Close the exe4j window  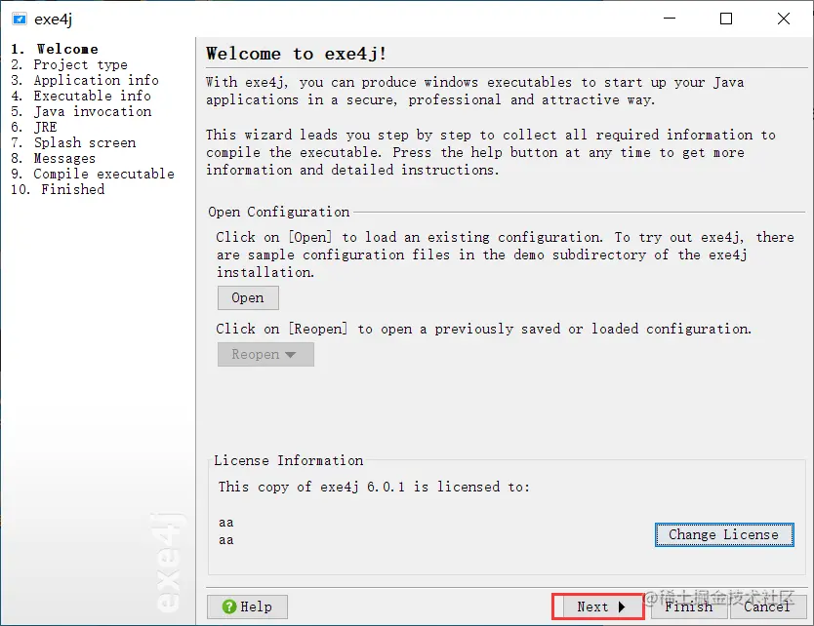coord(784,19)
